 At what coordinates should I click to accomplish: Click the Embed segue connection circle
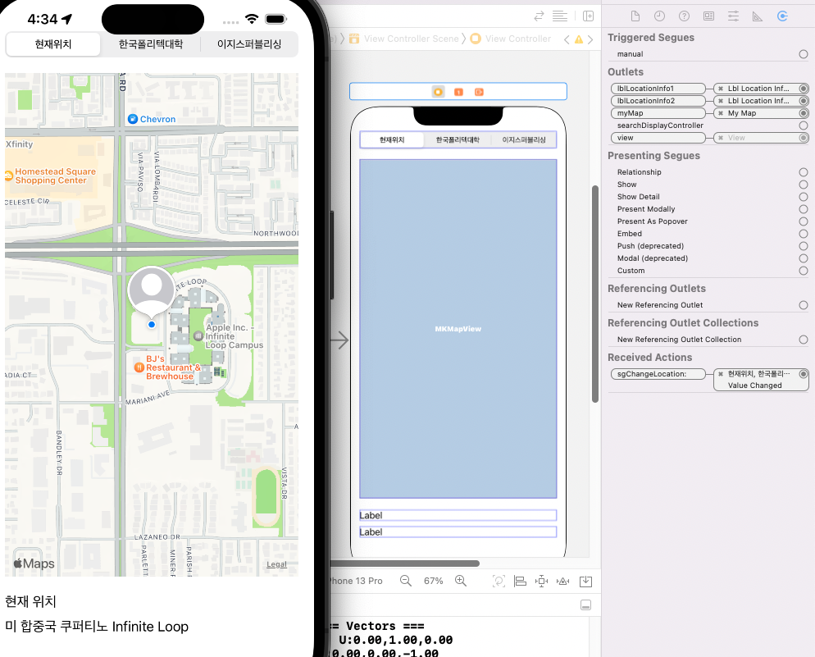click(x=804, y=234)
